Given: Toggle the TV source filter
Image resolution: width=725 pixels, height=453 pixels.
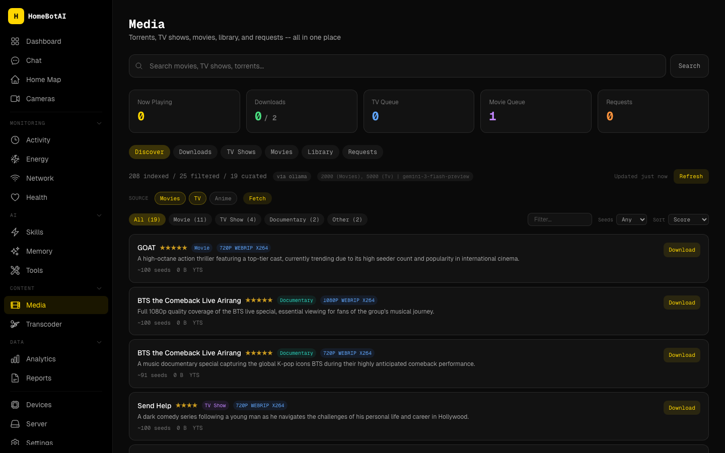Looking at the screenshot, I should click(197, 198).
